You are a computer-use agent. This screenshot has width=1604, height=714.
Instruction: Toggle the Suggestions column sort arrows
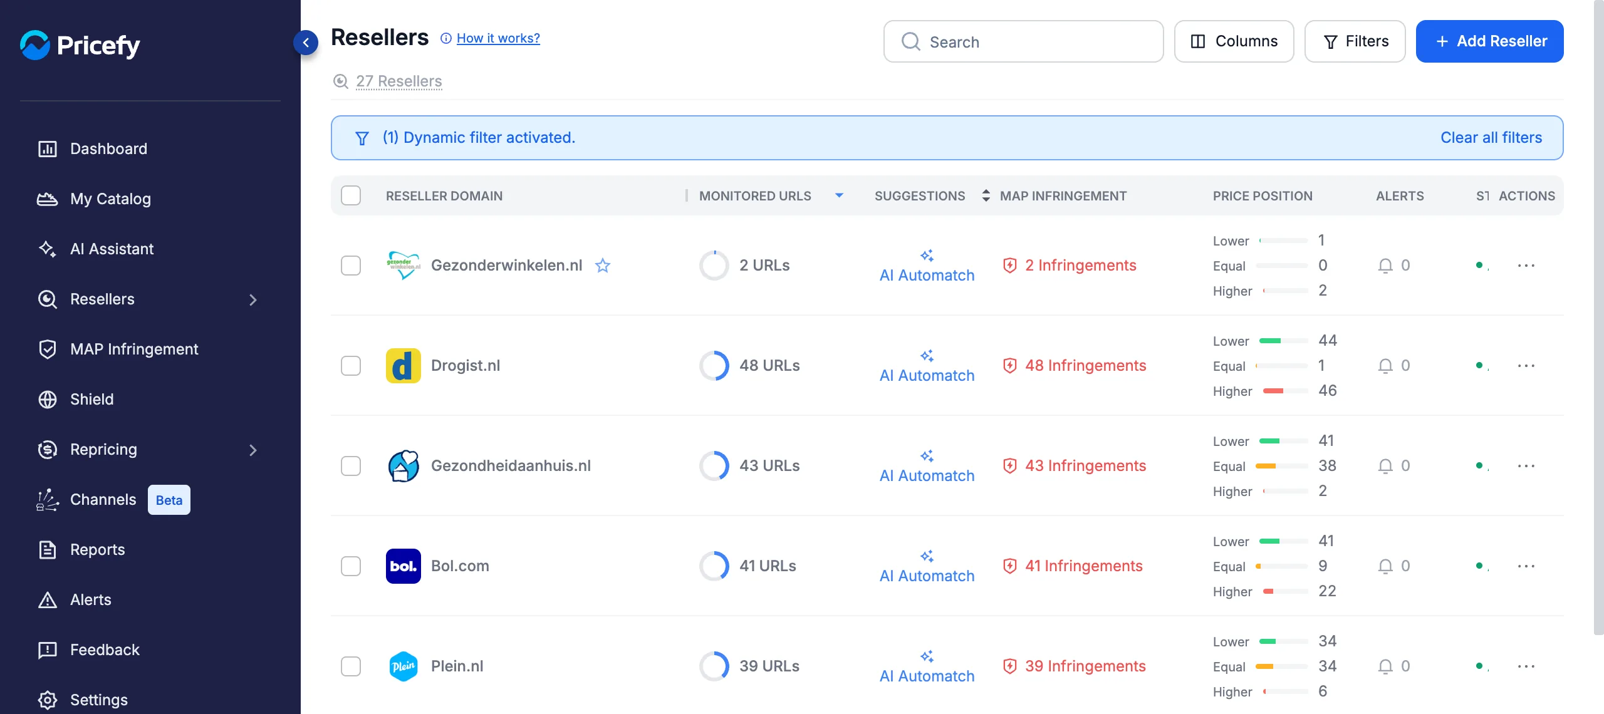pos(986,196)
